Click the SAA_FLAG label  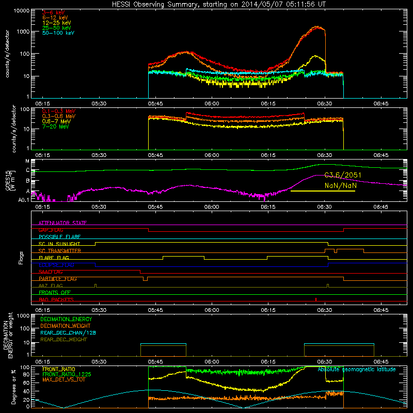point(51,272)
